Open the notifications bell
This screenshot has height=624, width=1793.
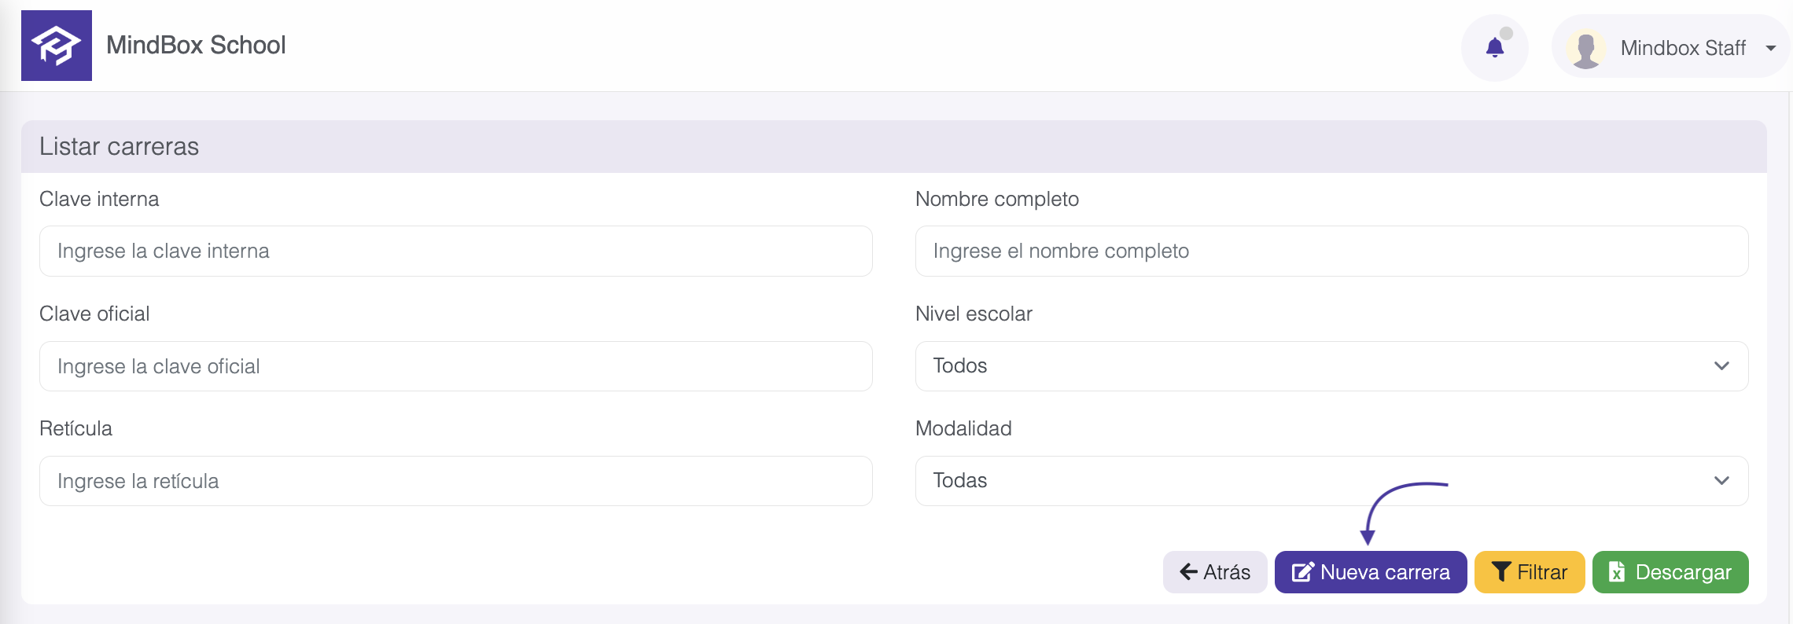pyautogui.click(x=1495, y=48)
